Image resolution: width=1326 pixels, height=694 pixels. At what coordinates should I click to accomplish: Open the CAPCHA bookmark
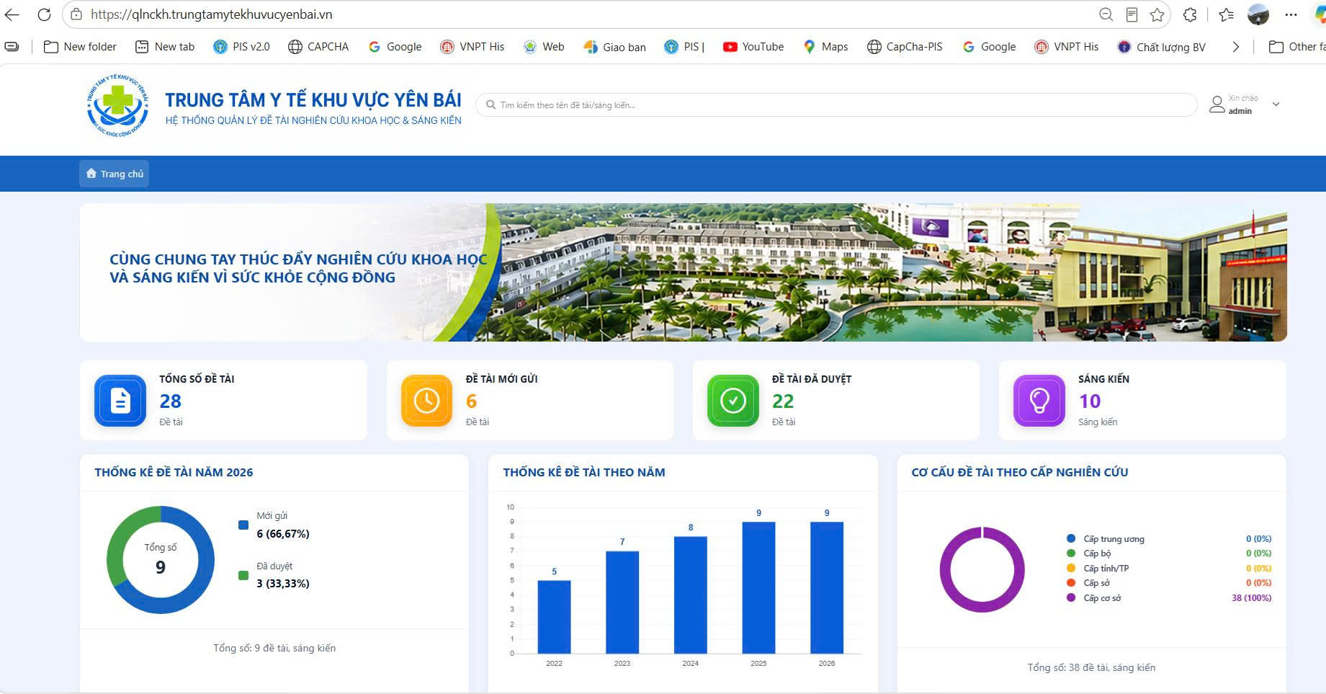tap(318, 47)
